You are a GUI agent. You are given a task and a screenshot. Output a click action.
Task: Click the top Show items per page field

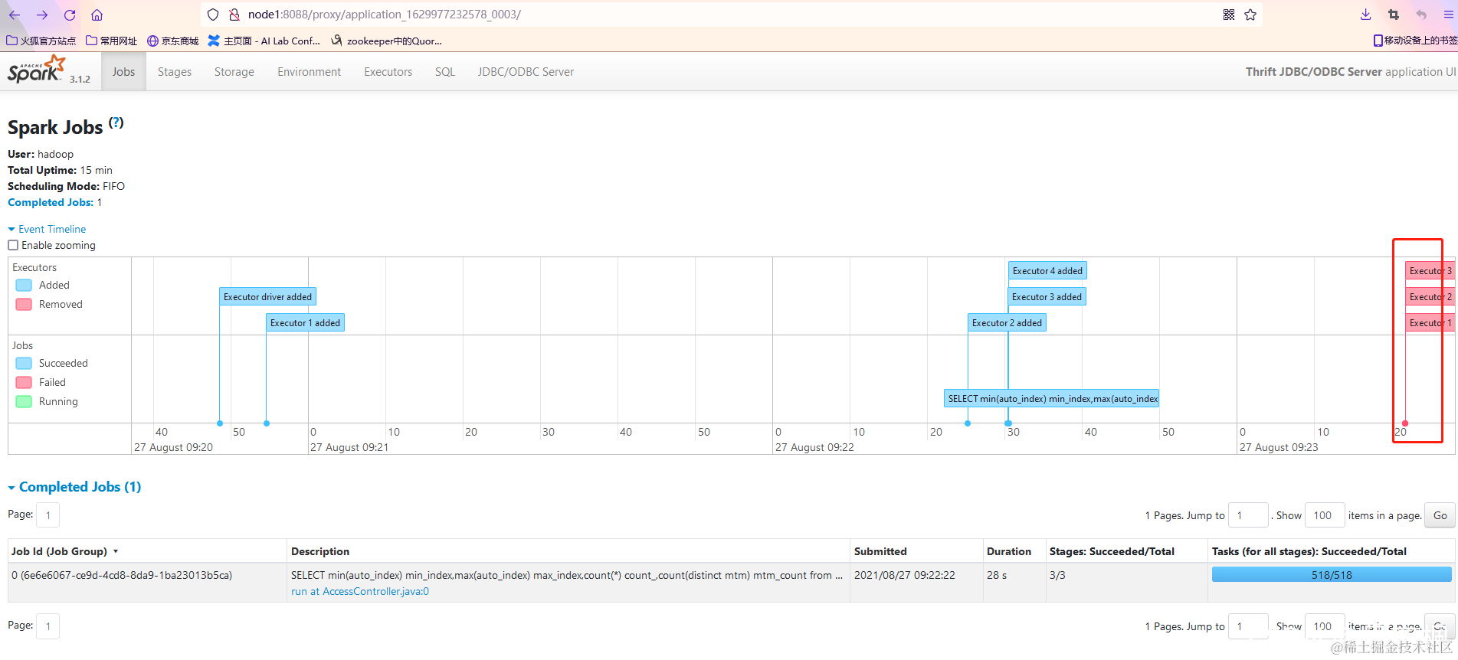coord(1325,515)
